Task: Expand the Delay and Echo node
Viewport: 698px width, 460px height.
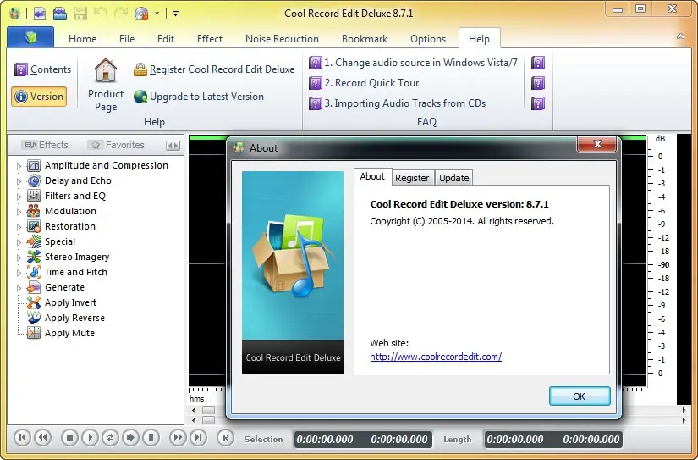Action: [x=19, y=181]
